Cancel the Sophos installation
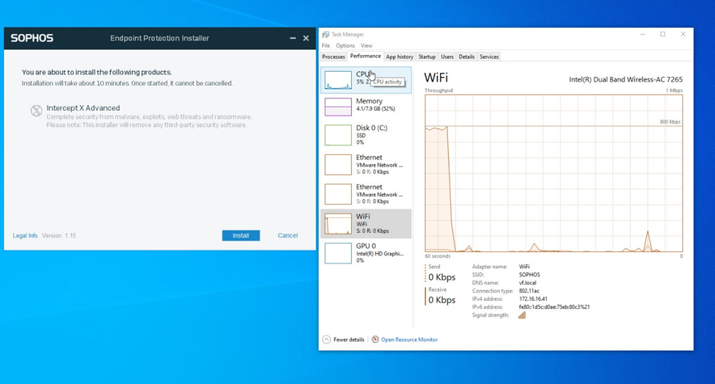The width and height of the screenshot is (715, 384). click(x=287, y=236)
